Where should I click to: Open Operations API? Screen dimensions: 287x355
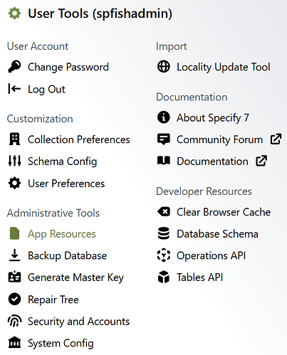211,255
